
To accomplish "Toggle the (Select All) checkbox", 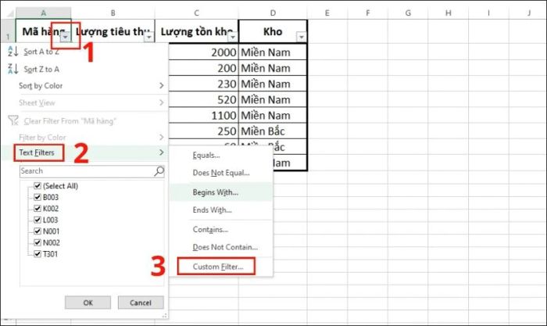I will [38, 186].
